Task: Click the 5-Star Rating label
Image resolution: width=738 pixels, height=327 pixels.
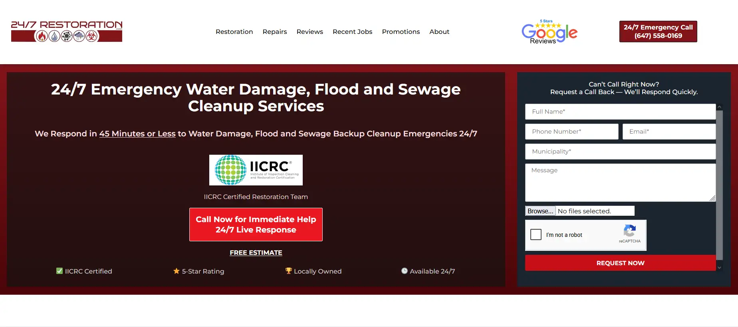Action: (203, 271)
